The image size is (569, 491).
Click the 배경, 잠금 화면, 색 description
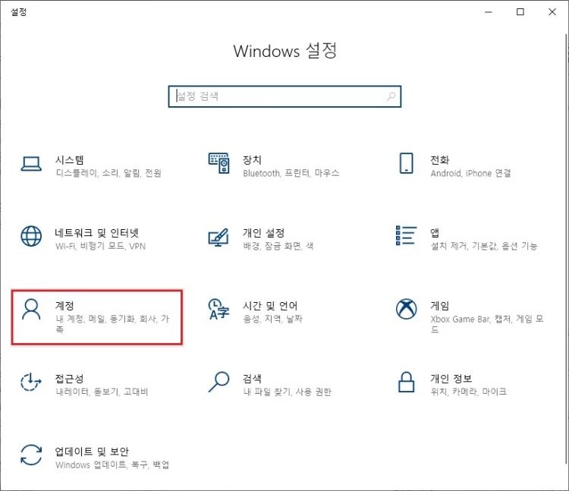pos(278,246)
